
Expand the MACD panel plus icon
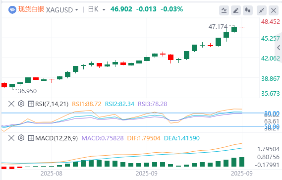(31, 138)
